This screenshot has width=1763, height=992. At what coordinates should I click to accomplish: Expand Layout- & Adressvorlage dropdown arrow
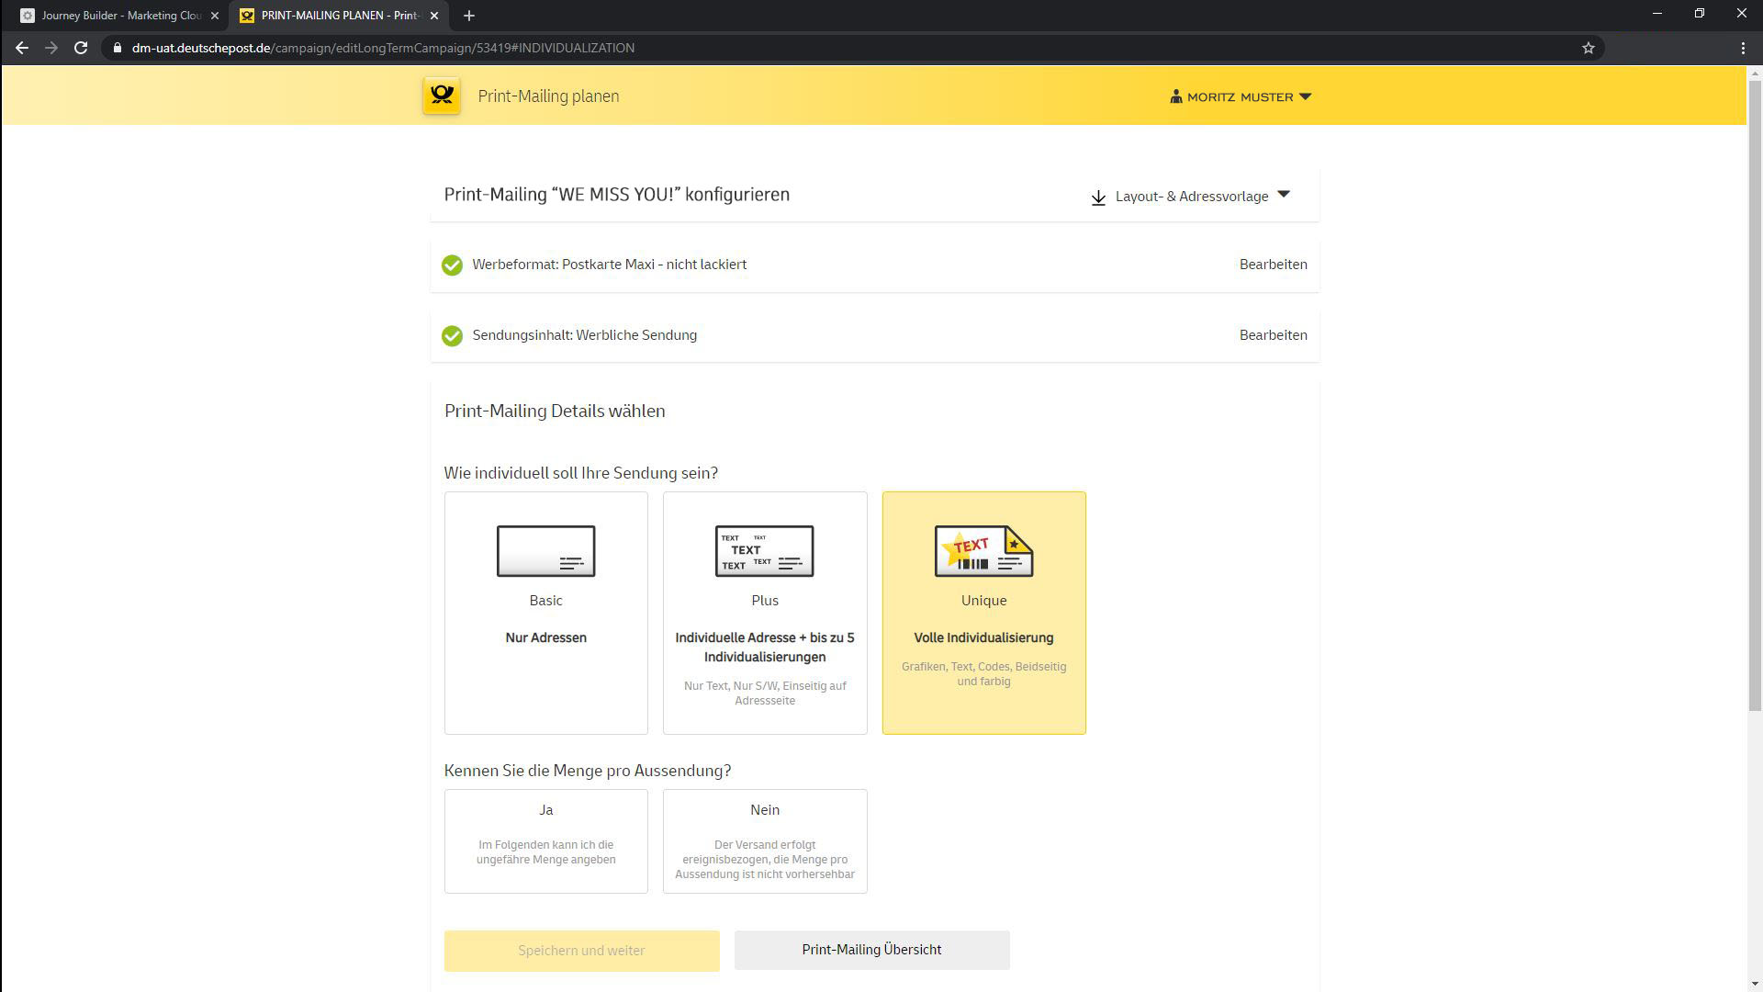[x=1284, y=195]
